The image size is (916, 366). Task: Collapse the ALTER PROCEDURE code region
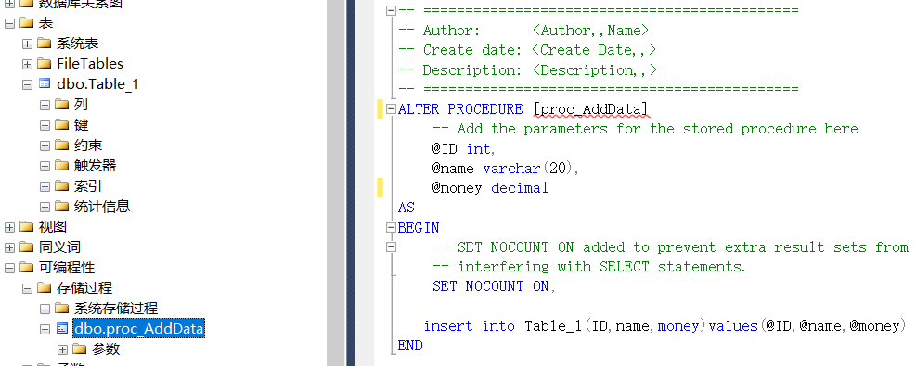[x=391, y=109]
